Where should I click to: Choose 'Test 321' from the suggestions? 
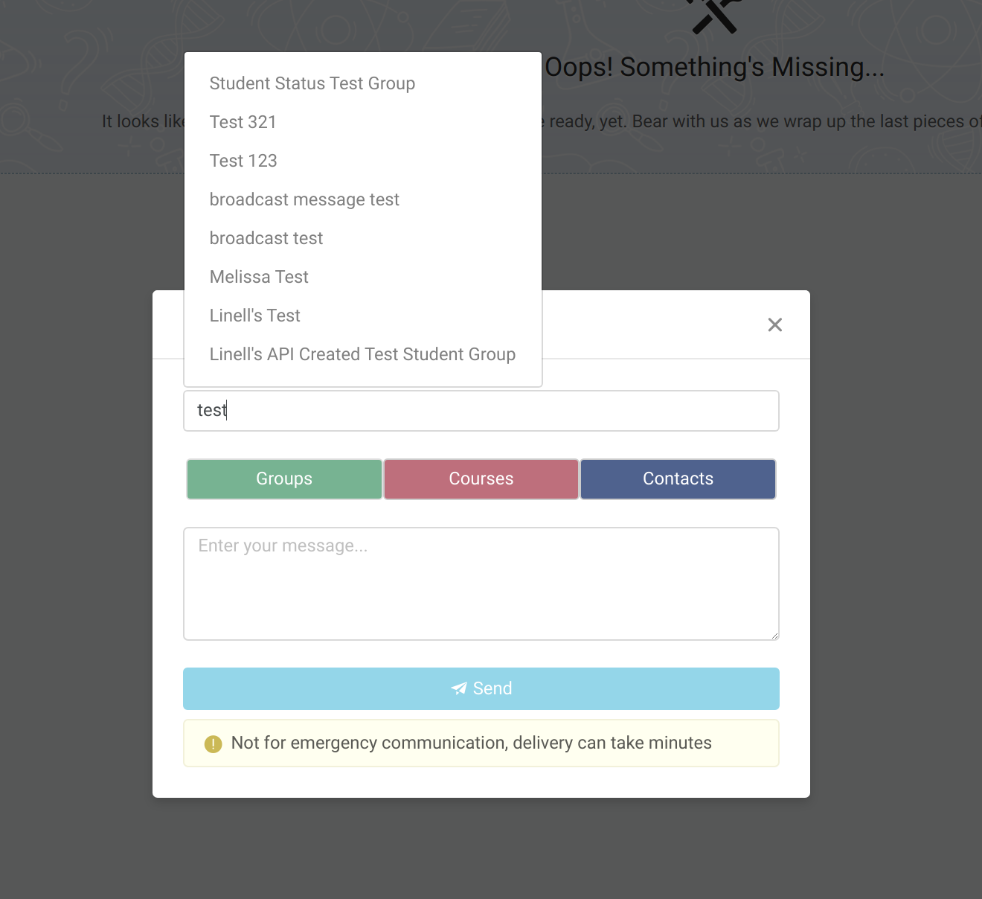pyautogui.click(x=243, y=122)
